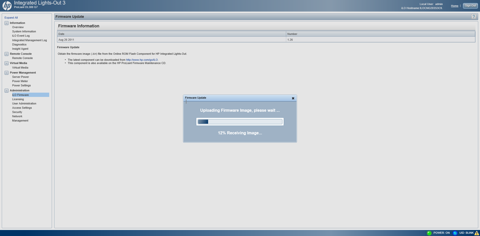Open the help question mark icon
Viewport: 480px width, 236px height.
tap(473, 17)
